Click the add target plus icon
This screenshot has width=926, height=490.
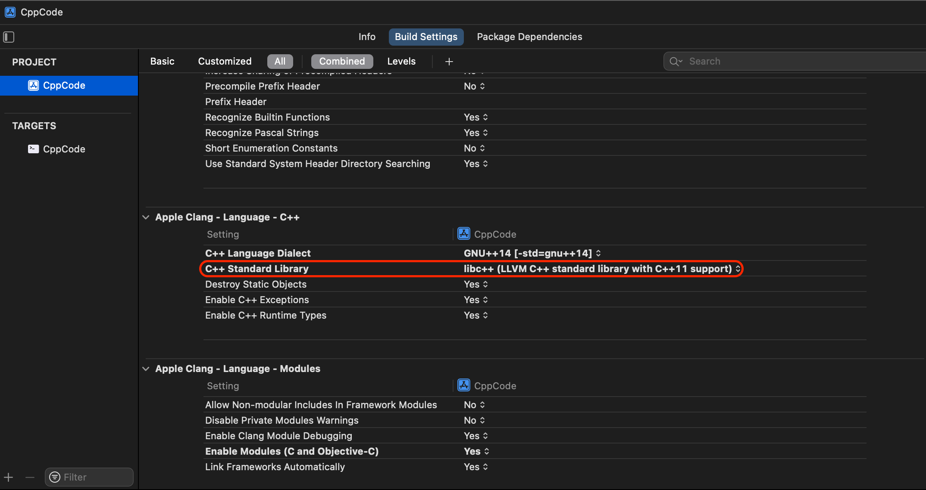click(9, 477)
